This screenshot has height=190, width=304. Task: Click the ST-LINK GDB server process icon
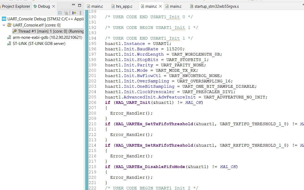(9, 44)
